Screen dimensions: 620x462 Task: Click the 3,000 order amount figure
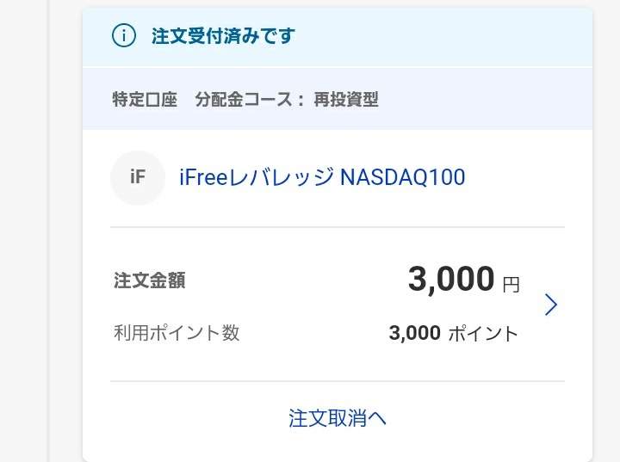451,279
